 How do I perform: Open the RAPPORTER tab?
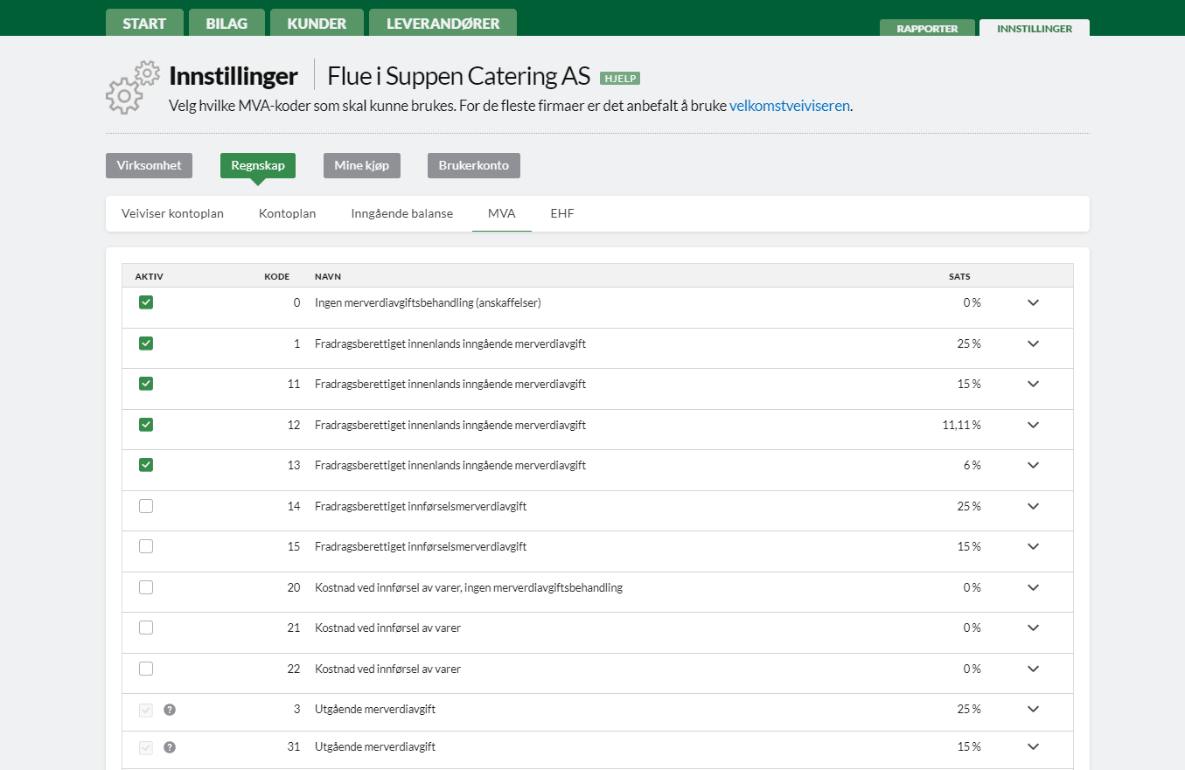tap(927, 28)
